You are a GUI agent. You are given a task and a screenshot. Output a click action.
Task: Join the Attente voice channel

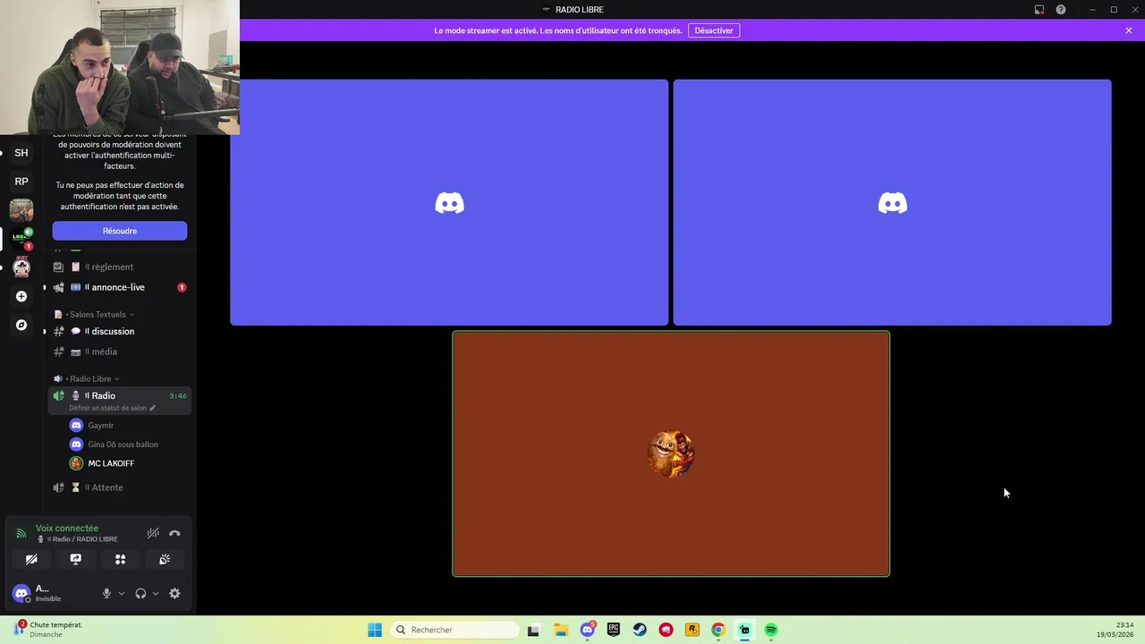(x=118, y=487)
